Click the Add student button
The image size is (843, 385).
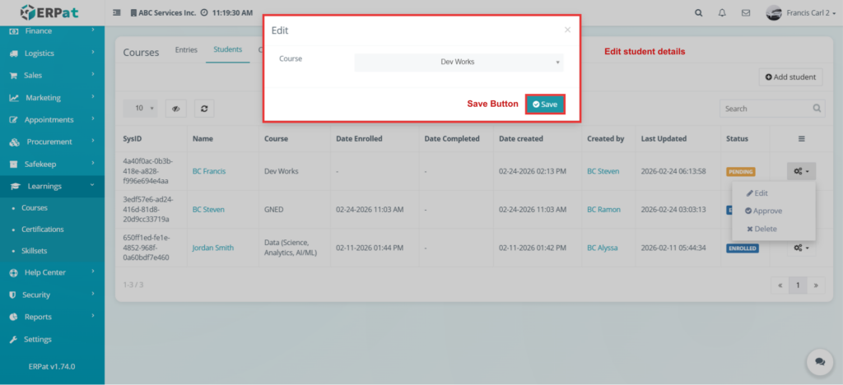(790, 77)
